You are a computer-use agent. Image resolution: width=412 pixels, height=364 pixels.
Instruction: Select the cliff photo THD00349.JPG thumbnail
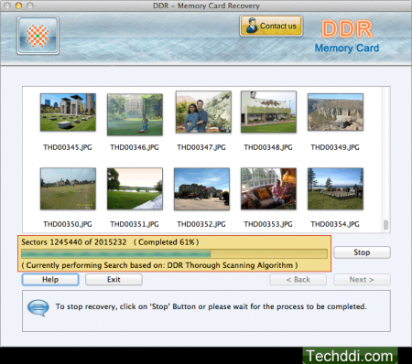335,112
